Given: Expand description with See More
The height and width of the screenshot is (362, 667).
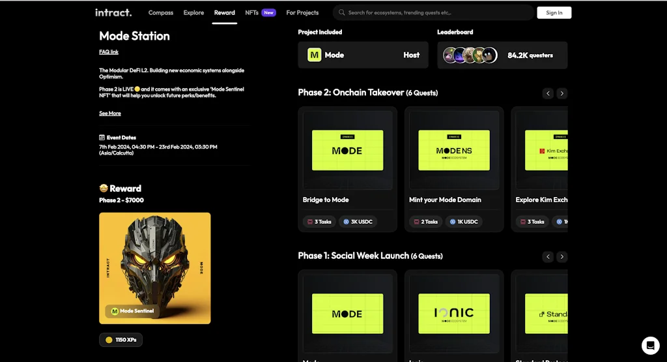Looking at the screenshot, I should click(x=109, y=113).
